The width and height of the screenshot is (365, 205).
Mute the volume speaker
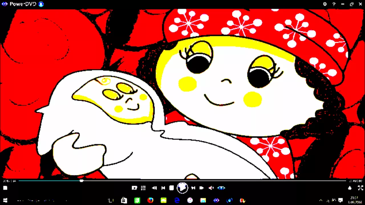211,188
